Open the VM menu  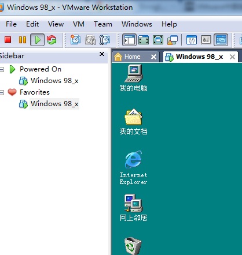pyautogui.click(x=79, y=24)
